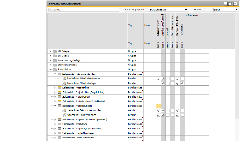Viewport: 240px width, 141px height.
Task: Check Projektleiter for fakt. Projektstunden
Action: 182,110
